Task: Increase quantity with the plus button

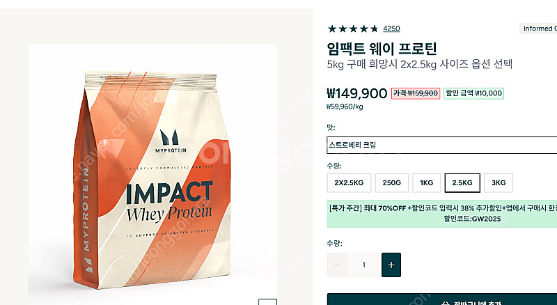Action: click(391, 265)
